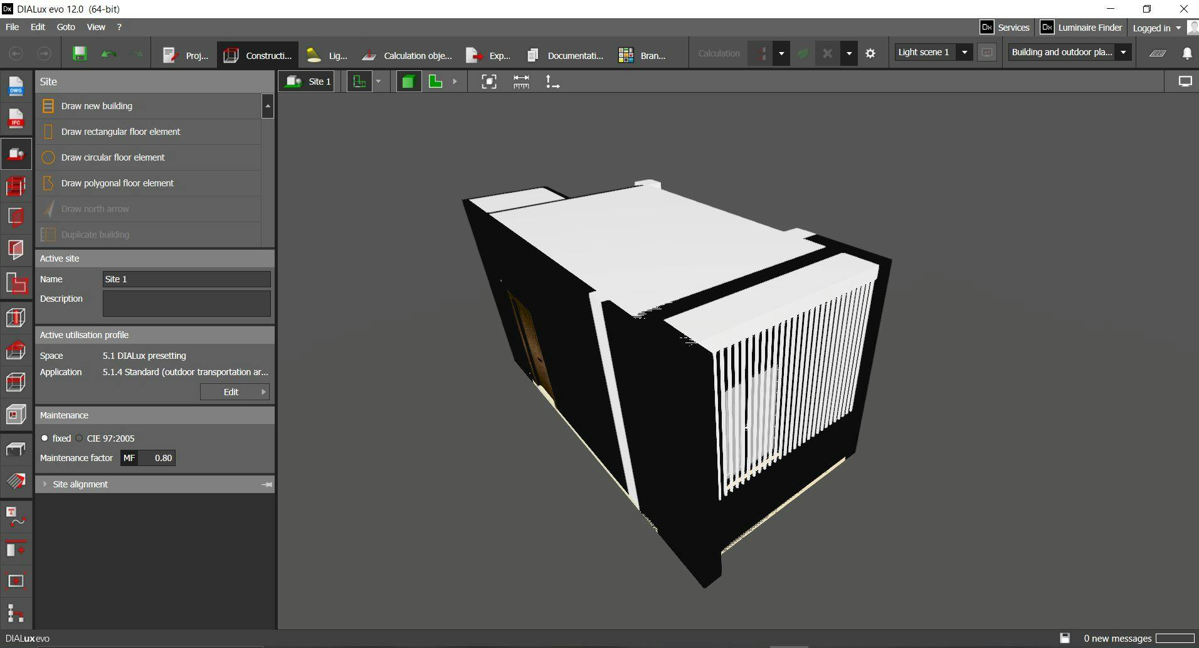Click the green save project icon
1199x648 pixels.
point(80,54)
